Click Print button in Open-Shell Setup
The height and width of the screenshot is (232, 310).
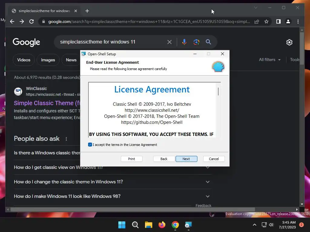tap(131, 159)
